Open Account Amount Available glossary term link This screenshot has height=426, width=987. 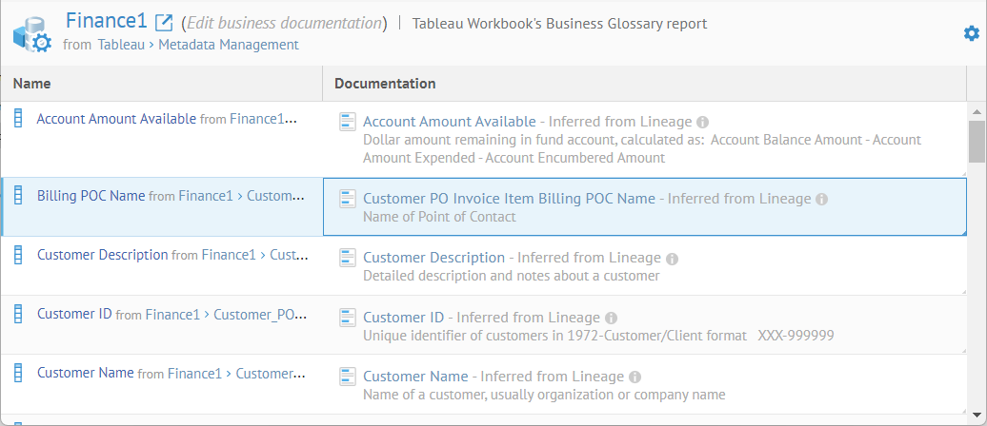(x=449, y=122)
